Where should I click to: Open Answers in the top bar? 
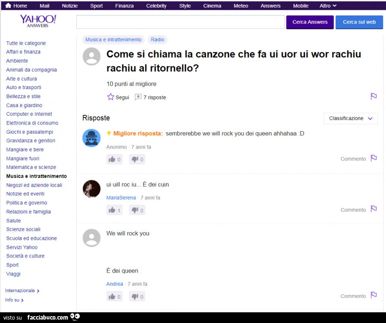[271, 6]
